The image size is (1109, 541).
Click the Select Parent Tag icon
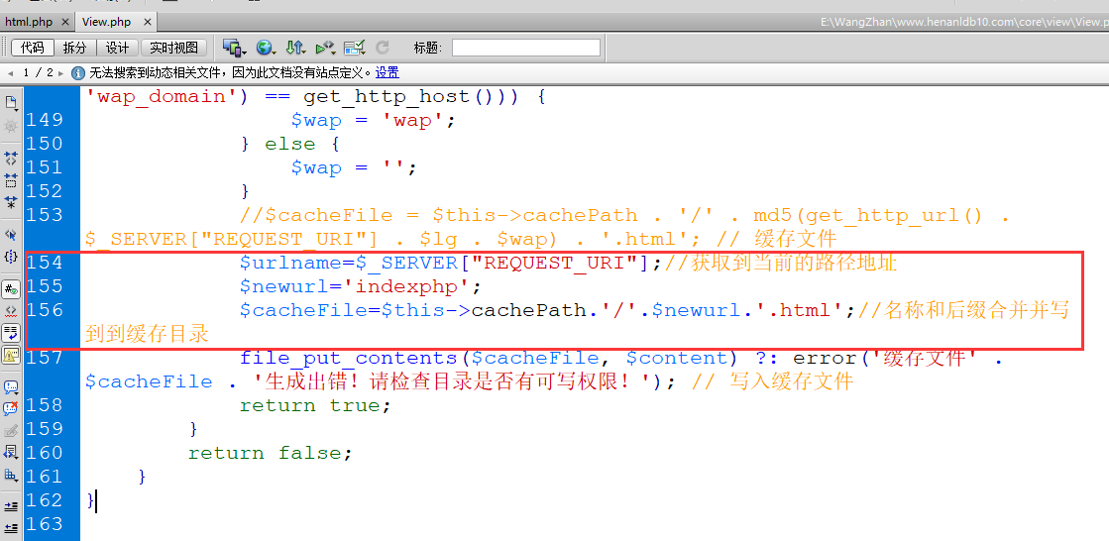11,234
